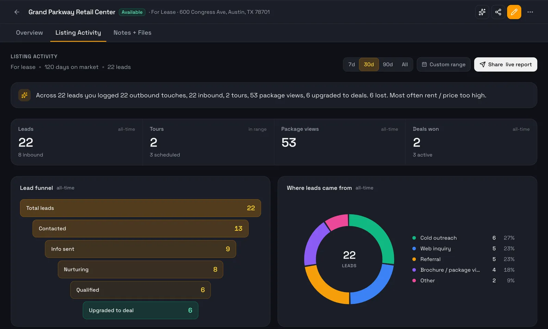Switch to the Overview tab

(x=29, y=33)
